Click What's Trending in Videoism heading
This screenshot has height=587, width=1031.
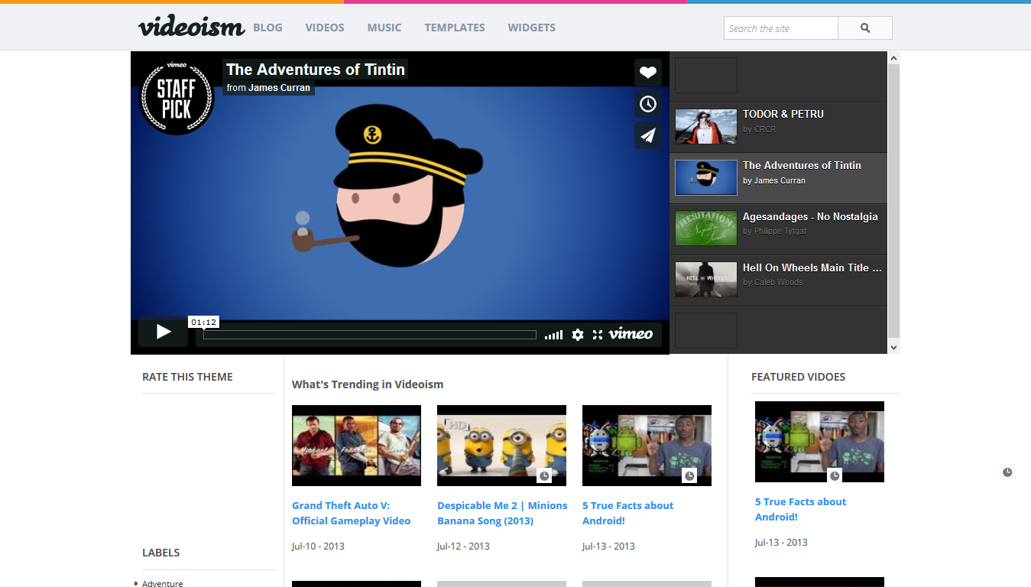click(368, 384)
